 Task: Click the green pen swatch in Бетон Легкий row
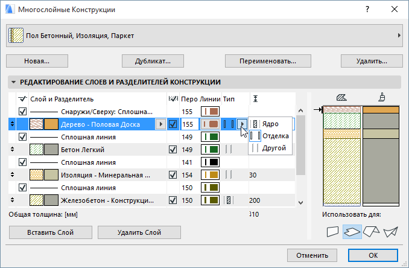[x=210, y=150]
